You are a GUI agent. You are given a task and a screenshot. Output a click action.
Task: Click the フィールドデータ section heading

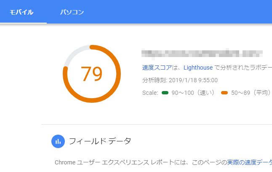point(100,141)
